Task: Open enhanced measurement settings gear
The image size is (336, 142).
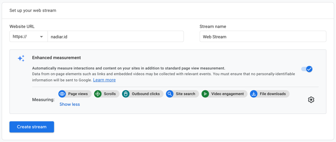Action: click(311, 100)
